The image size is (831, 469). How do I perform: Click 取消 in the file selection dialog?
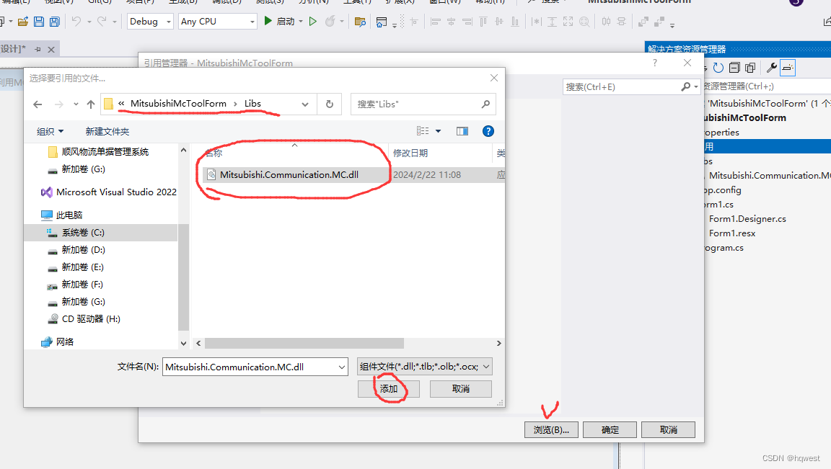pyautogui.click(x=460, y=388)
